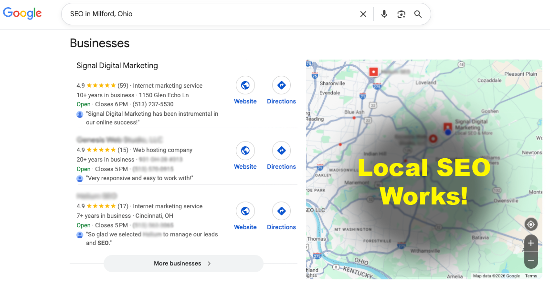Start voice search with microphone icon

coord(384,14)
